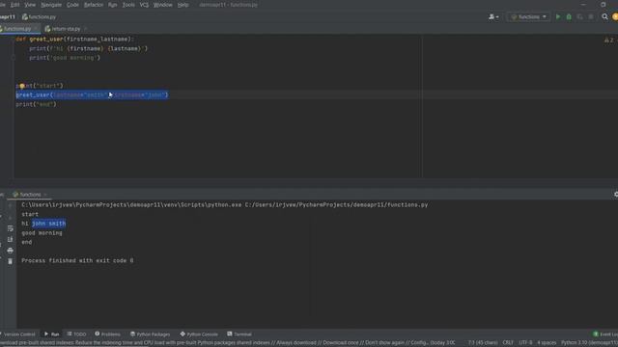Click scroll to end icon in Run panel
This screenshot has height=347, width=618.
coord(11,240)
